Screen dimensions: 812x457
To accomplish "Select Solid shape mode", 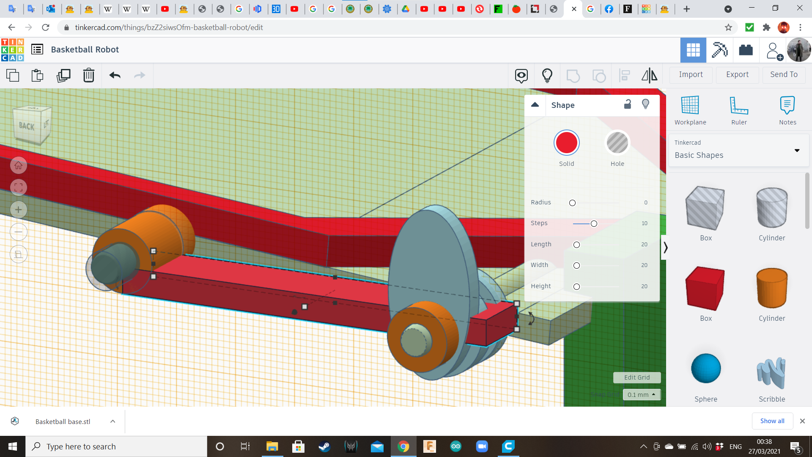I will [566, 143].
